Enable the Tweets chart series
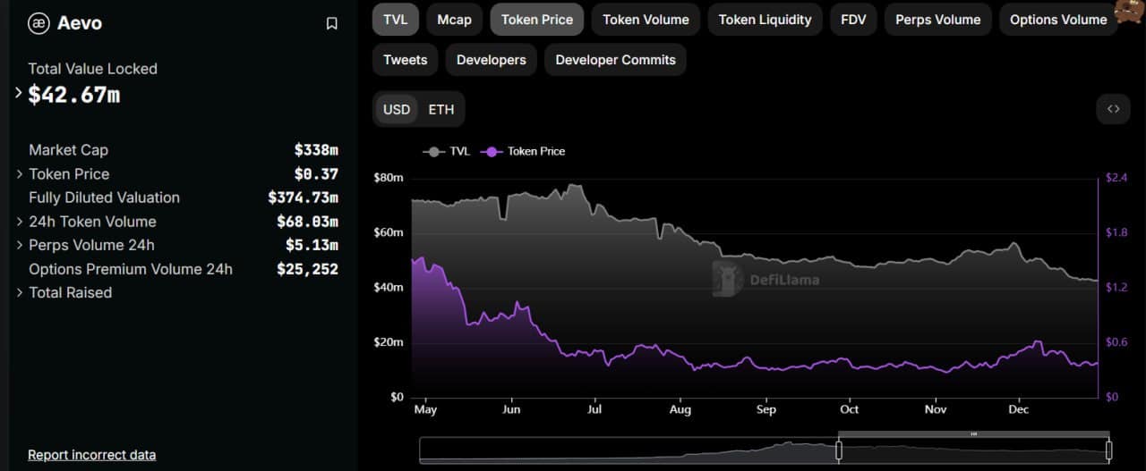1146x471 pixels. 406,60
